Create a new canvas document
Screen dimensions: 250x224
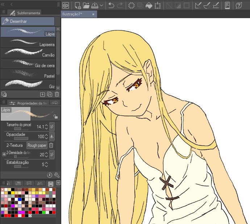(78, 5)
